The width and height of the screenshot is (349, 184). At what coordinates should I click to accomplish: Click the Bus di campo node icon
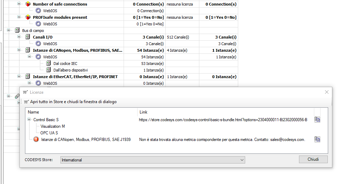[x=17, y=31]
